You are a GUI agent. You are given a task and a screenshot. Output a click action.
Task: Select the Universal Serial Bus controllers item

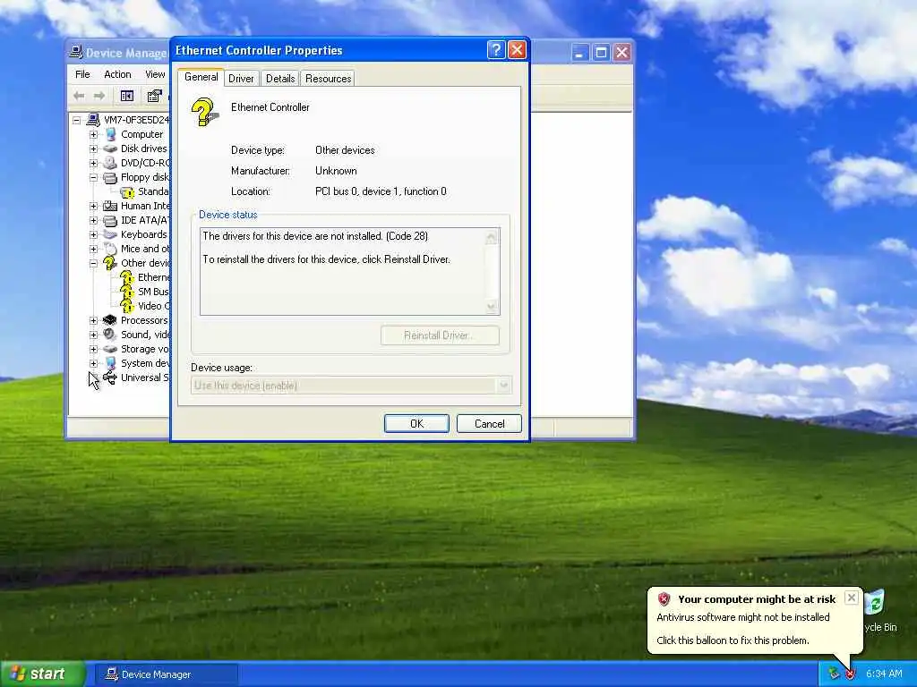pos(144,377)
